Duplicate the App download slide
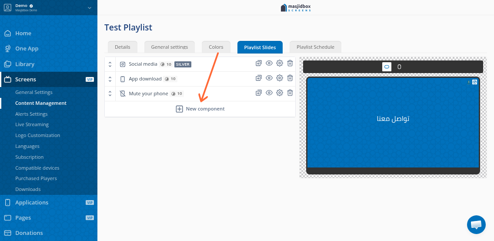The image size is (494, 241). click(258, 78)
